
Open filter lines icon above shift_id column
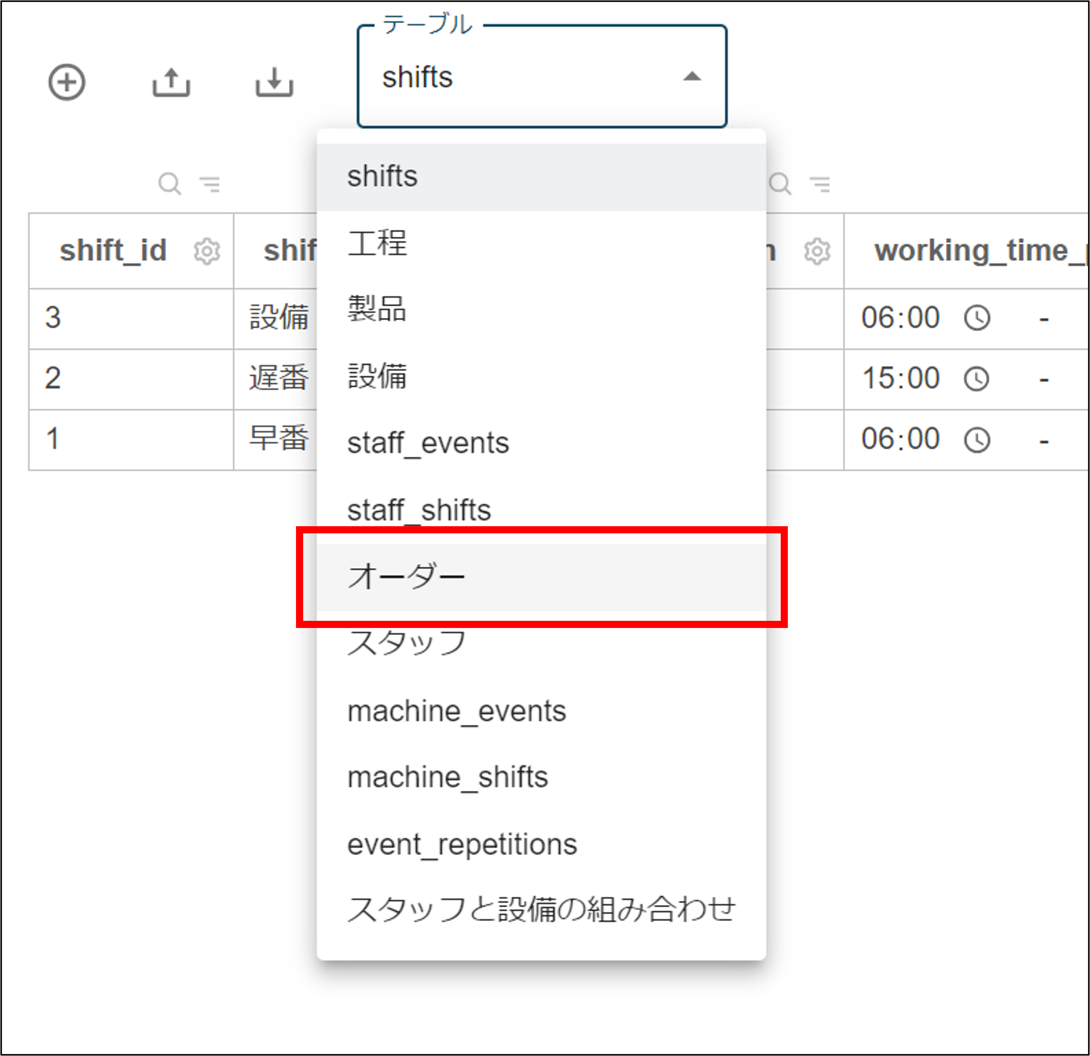[210, 184]
